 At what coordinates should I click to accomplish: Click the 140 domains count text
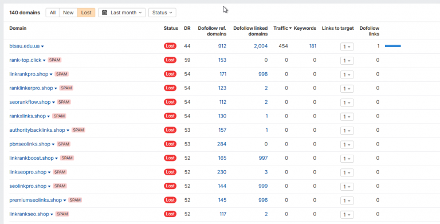25,13
